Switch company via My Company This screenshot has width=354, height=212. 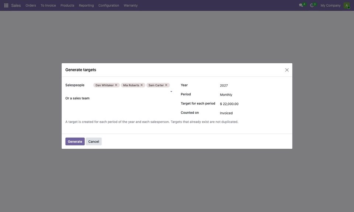(x=330, y=6)
